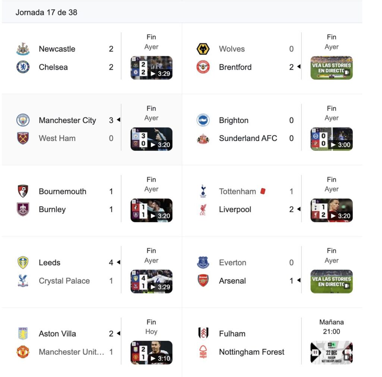Click the Arsenal club crest

point(203,281)
